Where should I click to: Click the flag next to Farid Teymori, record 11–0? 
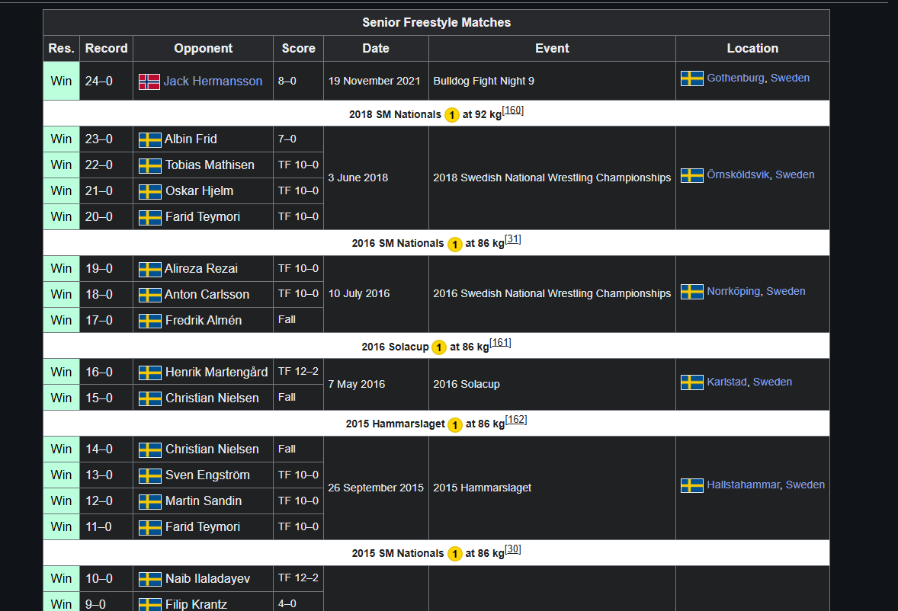pyautogui.click(x=150, y=527)
